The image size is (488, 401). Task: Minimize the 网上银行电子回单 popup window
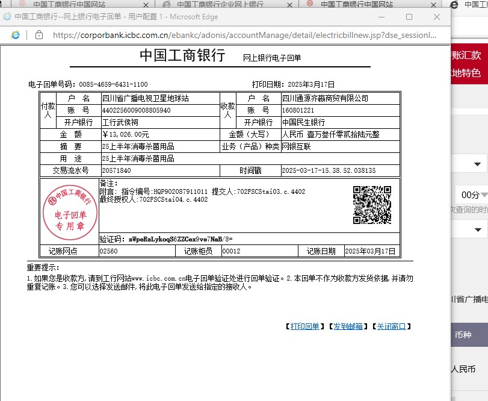[381, 17]
